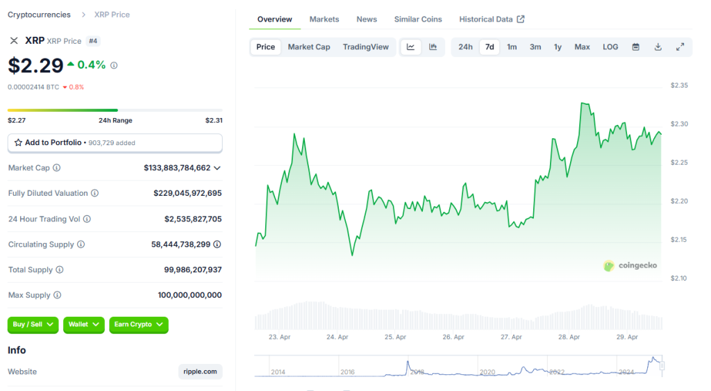The image size is (711, 391).
Task: Switch to candlestick chart view icon
Action: click(x=433, y=47)
